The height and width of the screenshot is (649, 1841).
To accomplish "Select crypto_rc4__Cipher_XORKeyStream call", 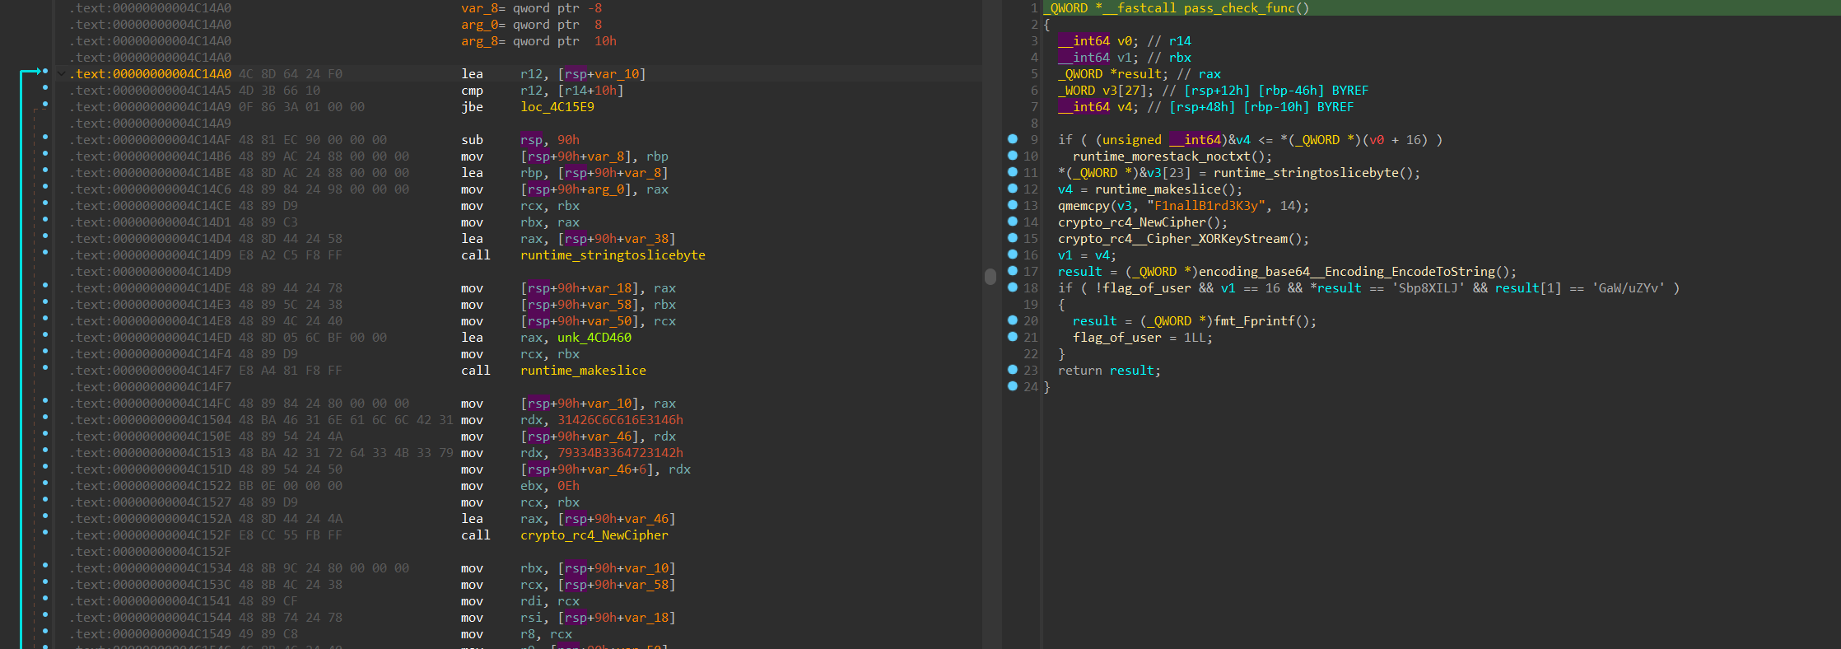I will tap(1172, 239).
